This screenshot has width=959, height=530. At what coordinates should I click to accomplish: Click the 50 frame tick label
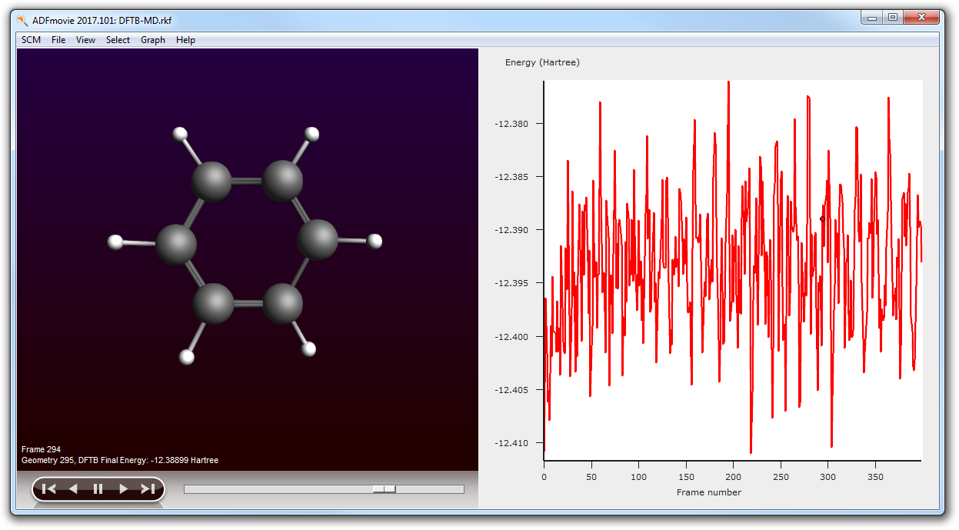[x=591, y=477]
